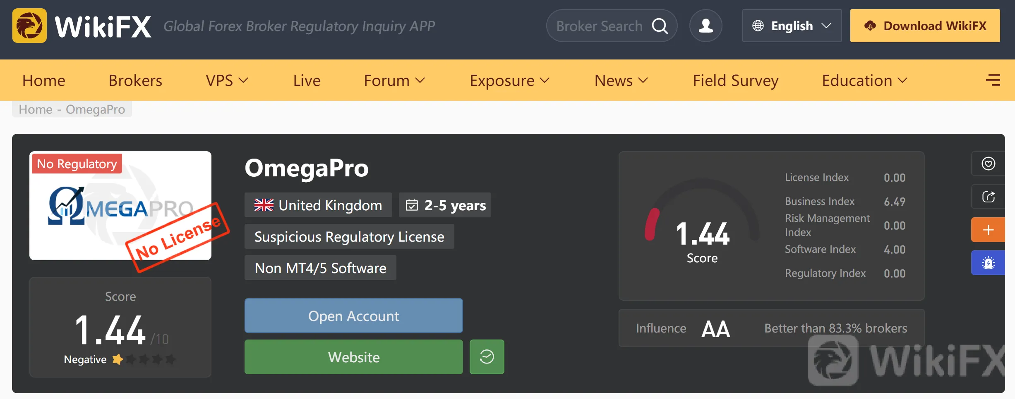Click the Software Index value 4.00
Viewport: 1015px width, 399px height.
(895, 249)
